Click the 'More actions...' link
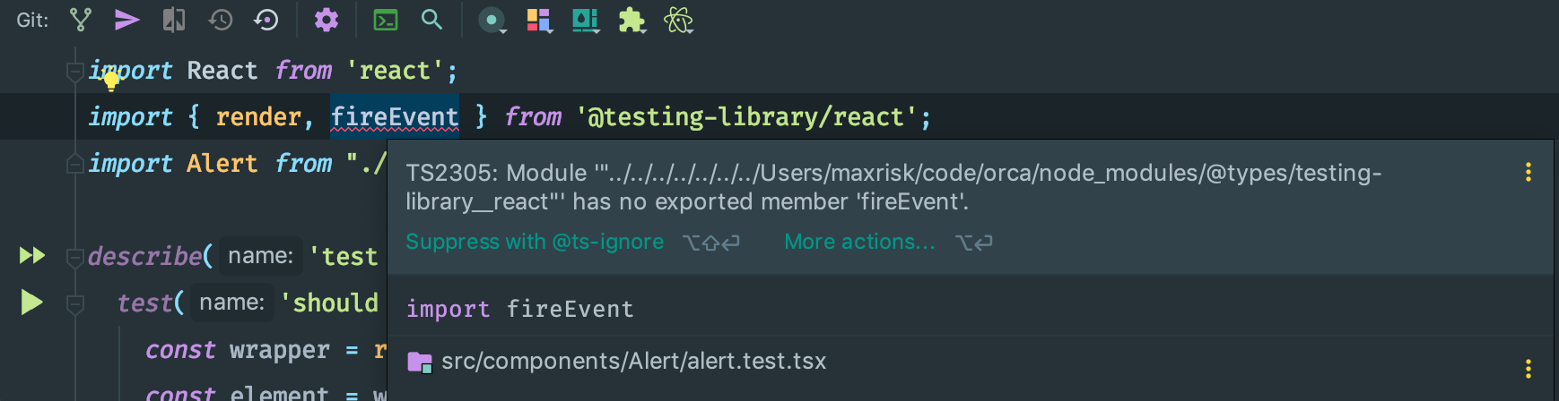This screenshot has height=401, width=1559. [859, 242]
